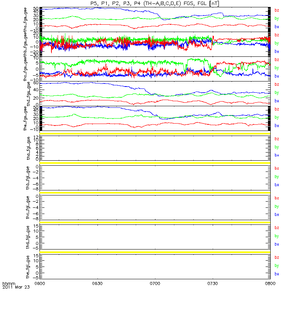290x309 pixels.
Task: Select the 0630 time axis label
Action: point(97,284)
